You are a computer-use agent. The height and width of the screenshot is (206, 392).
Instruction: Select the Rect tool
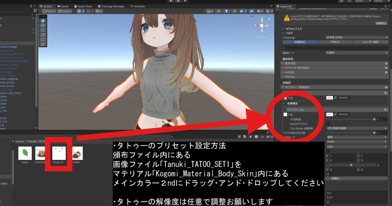pos(43,39)
